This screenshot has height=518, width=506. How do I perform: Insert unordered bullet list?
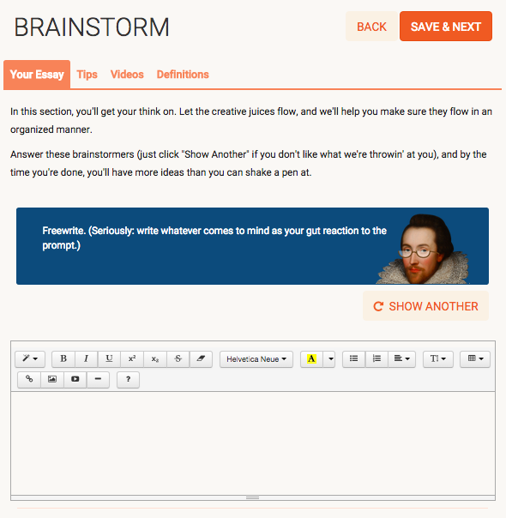[x=353, y=358]
